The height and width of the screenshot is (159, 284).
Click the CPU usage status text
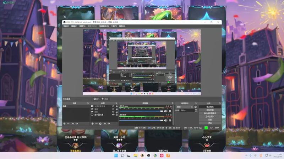pos(193,128)
